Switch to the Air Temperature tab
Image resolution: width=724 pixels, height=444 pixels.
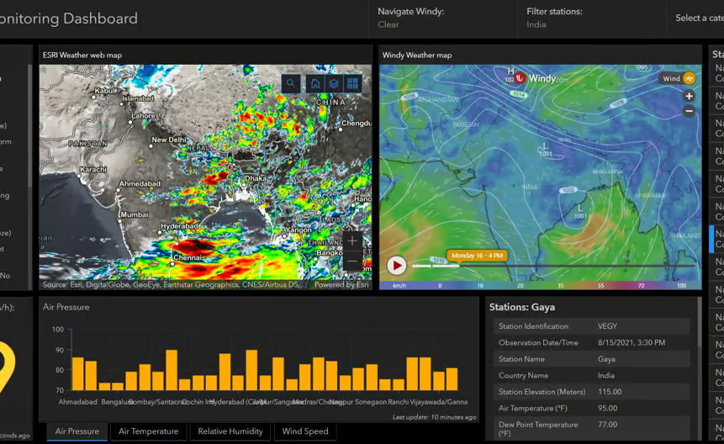pos(148,431)
